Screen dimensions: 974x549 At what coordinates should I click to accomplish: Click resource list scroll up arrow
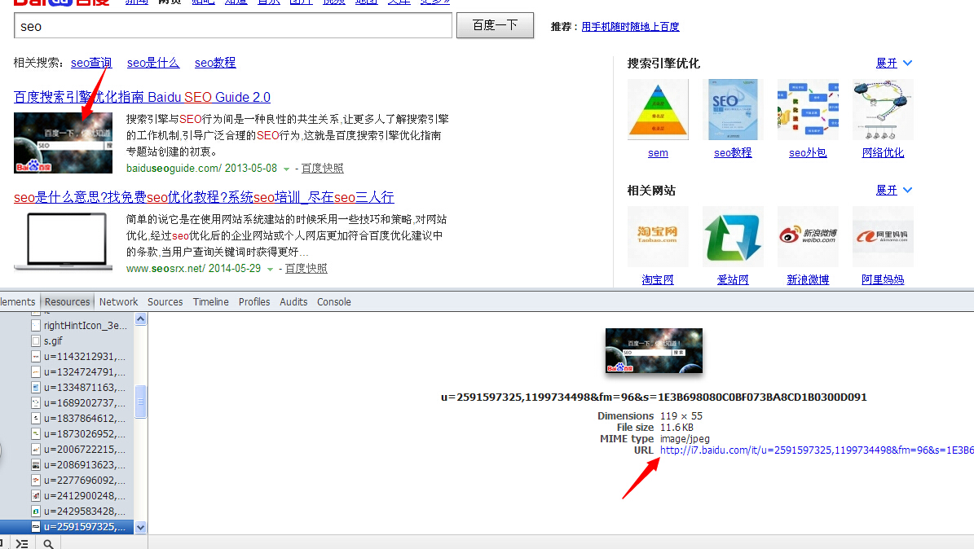140,319
